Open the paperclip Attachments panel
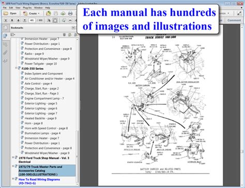The height and width of the screenshot is (188, 245). click(6, 53)
